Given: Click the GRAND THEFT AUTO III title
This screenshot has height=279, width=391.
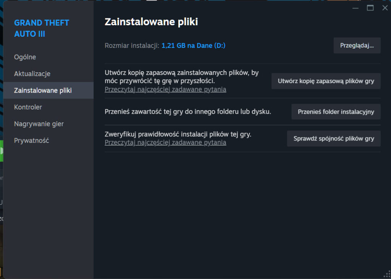Looking at the screenshot, I should point(41,28).
